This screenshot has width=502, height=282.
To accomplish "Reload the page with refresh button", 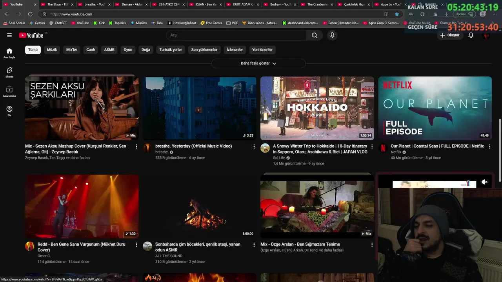I will (x=30, y=14).
